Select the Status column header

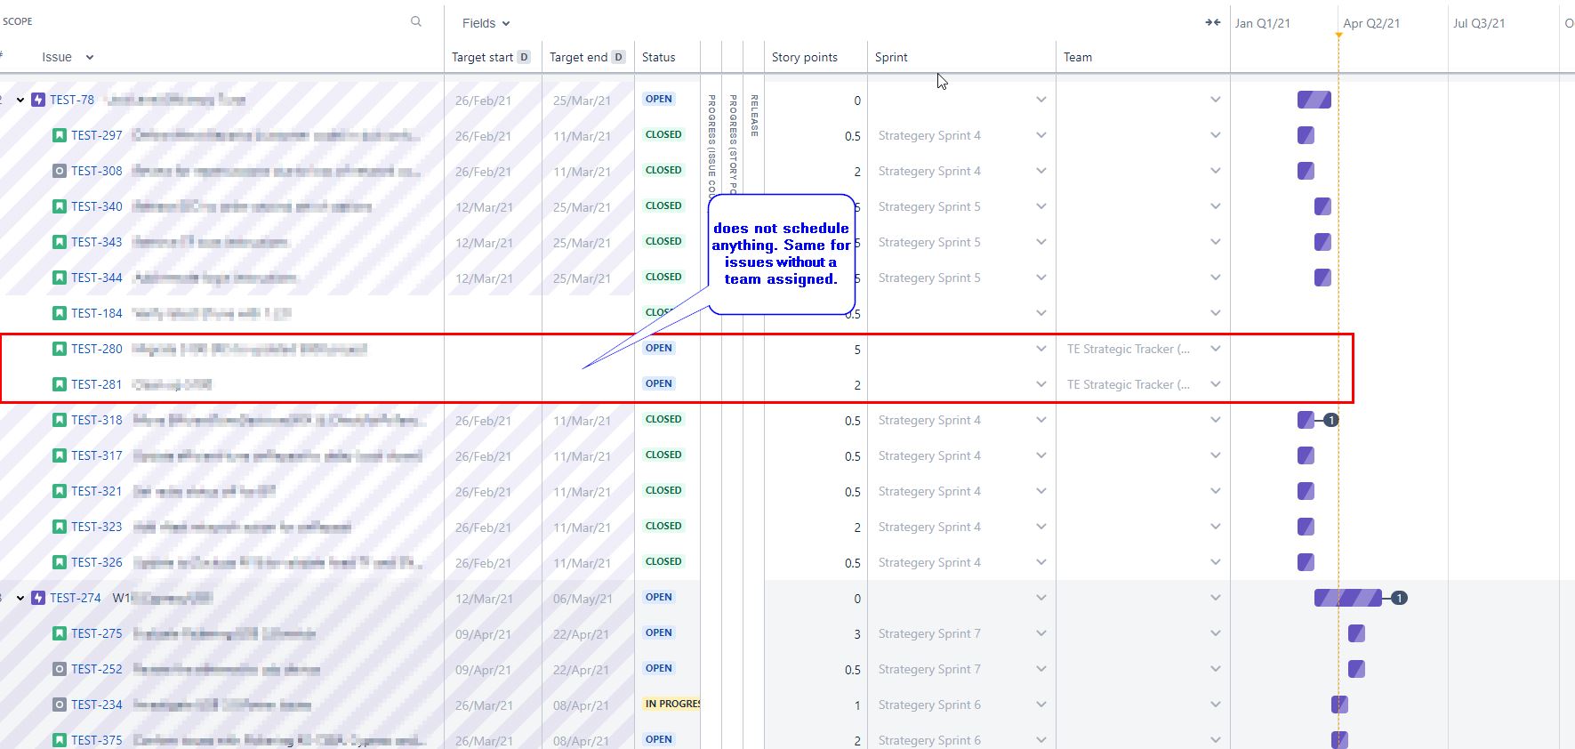658,57
